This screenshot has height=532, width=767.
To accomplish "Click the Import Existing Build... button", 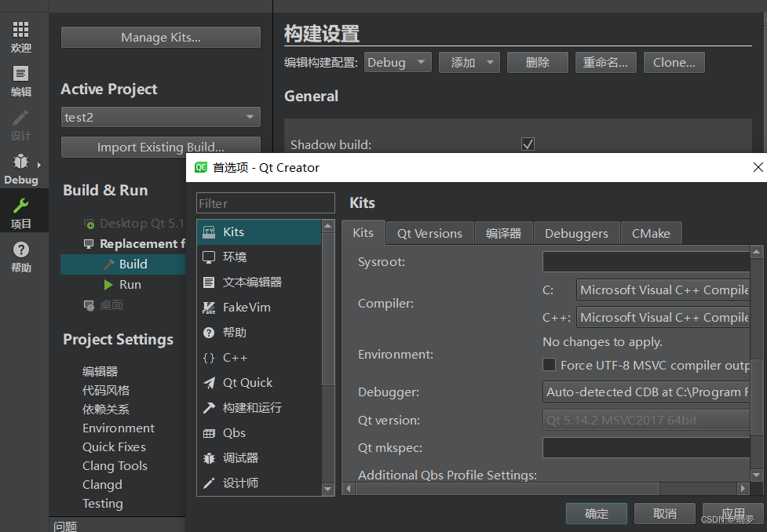I will (160, 148).
